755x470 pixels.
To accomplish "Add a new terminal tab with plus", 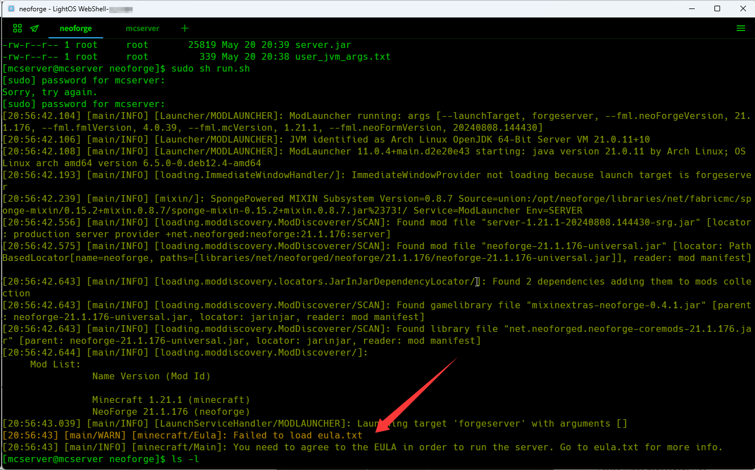I will (185, 28).
